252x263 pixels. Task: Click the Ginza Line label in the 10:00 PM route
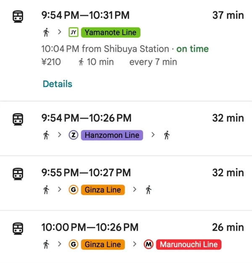(x=102, y=245)
